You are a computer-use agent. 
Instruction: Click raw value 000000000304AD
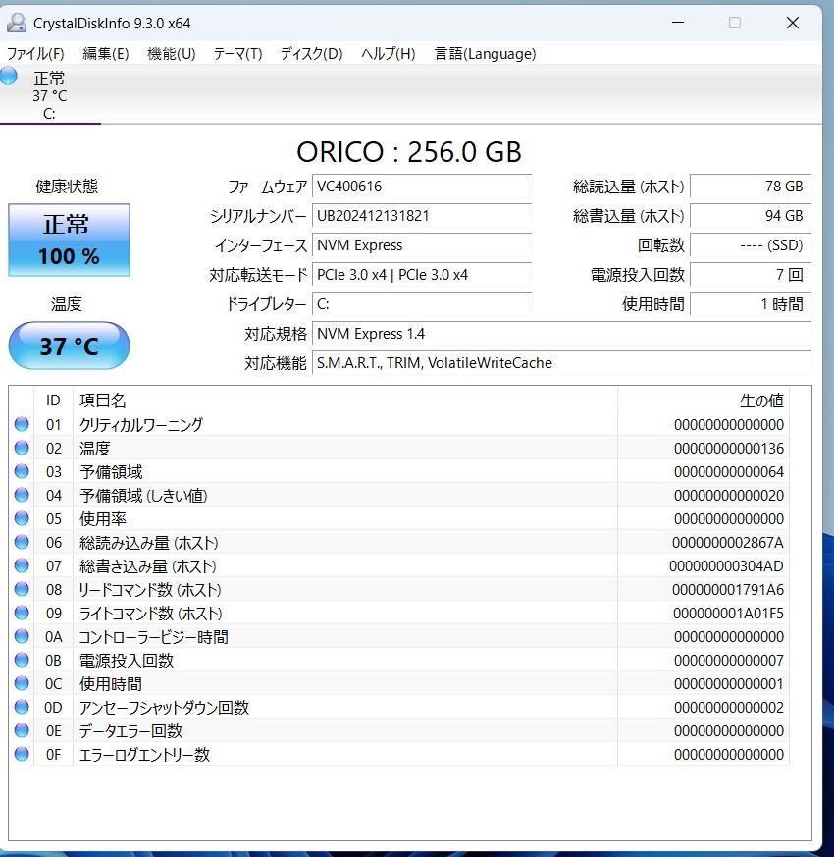(x=727, y=566)
